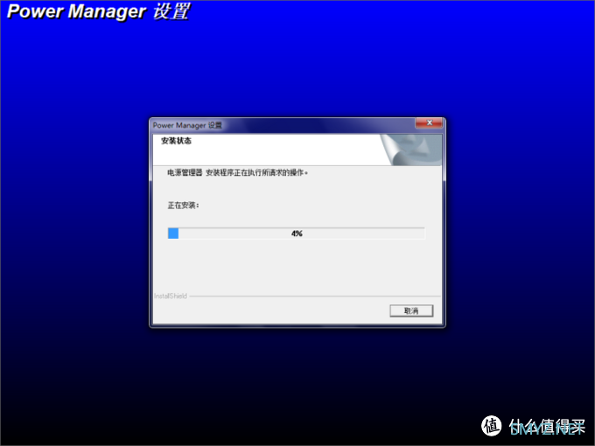Click the 电源管理器 安装程序 description text
The height and width of the screenshot is (446, 595).
pyautogui.click(x=237, y=172)
